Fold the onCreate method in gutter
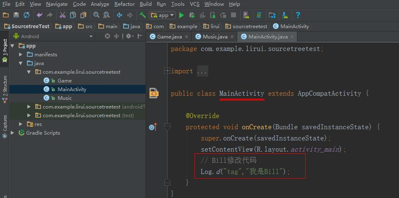This screenshot has width=399, height=198. tap(167, 127)
